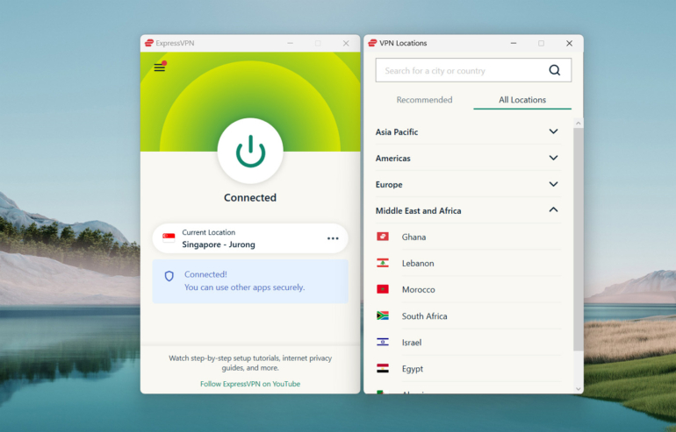The height and width of the screenshot is (432, 676).
Task: Select Egypt as the VPN location
Action: (413, 369)
